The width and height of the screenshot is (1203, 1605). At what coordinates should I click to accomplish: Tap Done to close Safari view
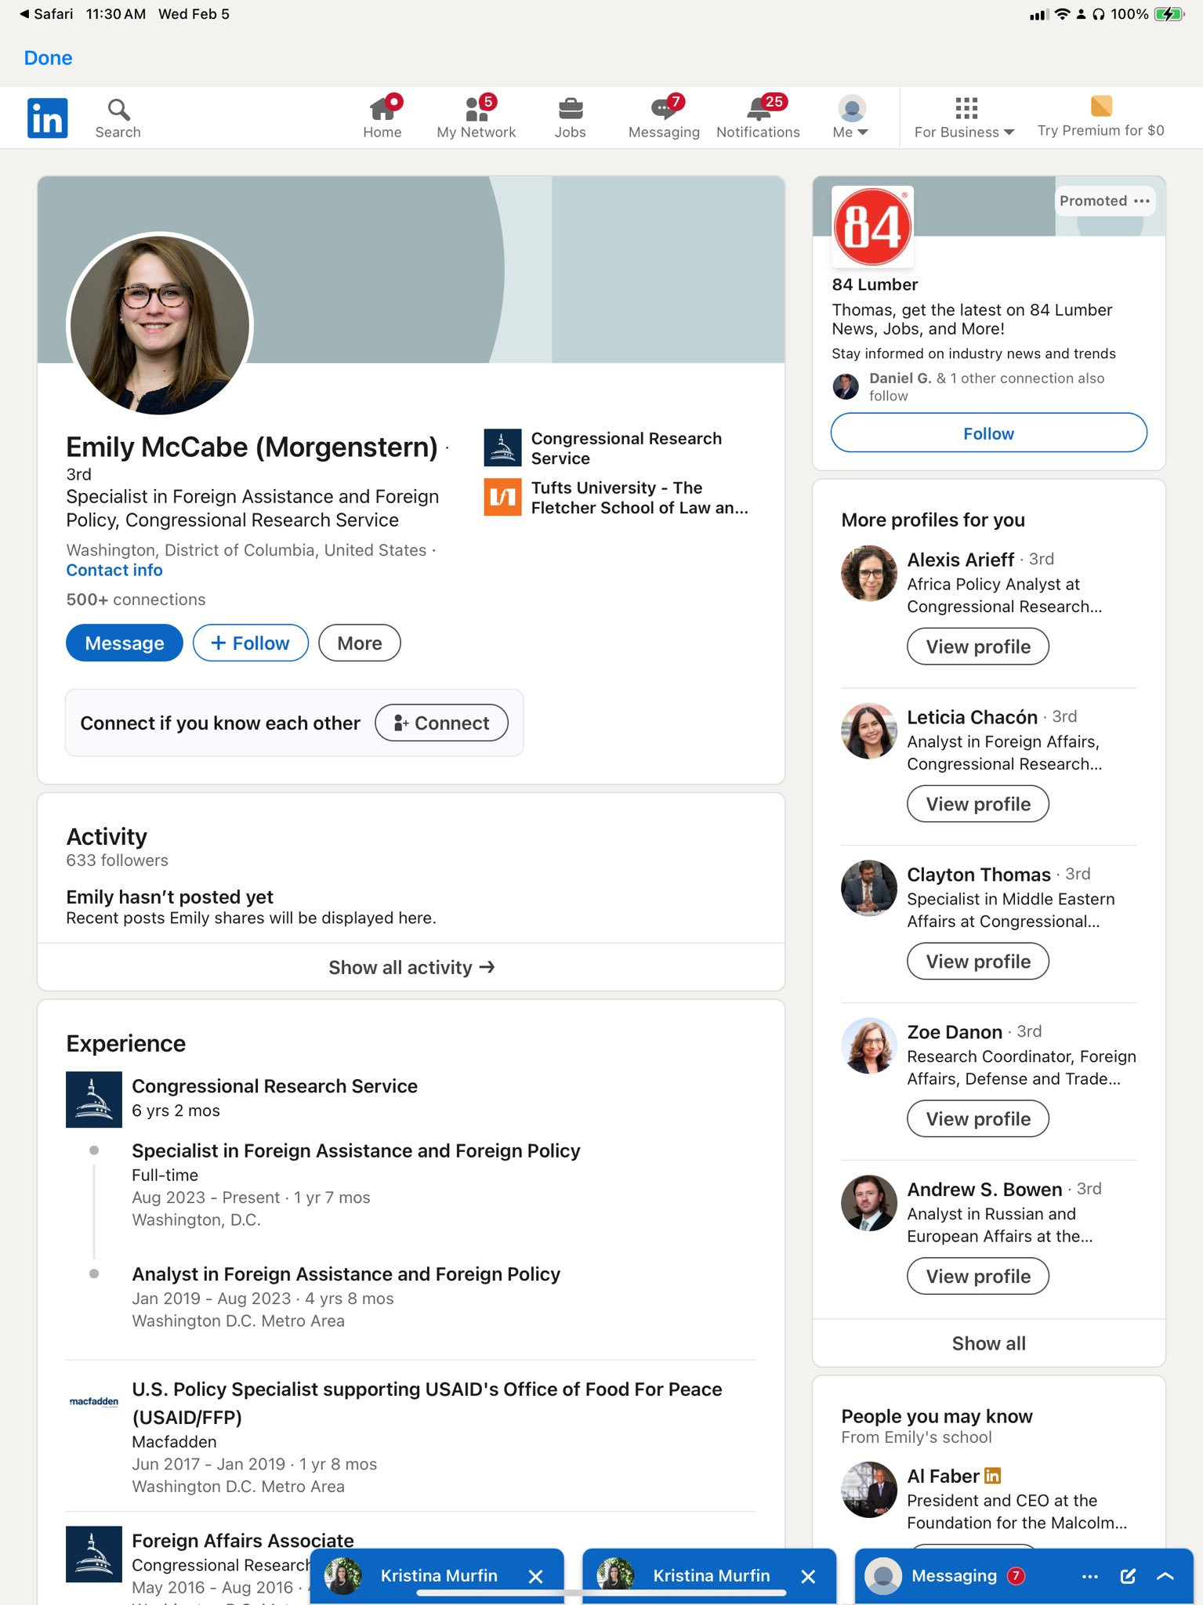click(49, 58)
